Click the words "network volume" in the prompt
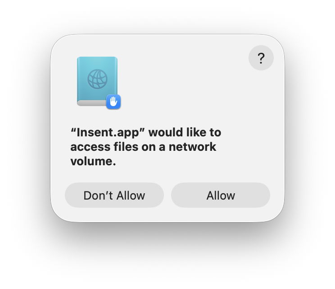 [x=143, y=154]
